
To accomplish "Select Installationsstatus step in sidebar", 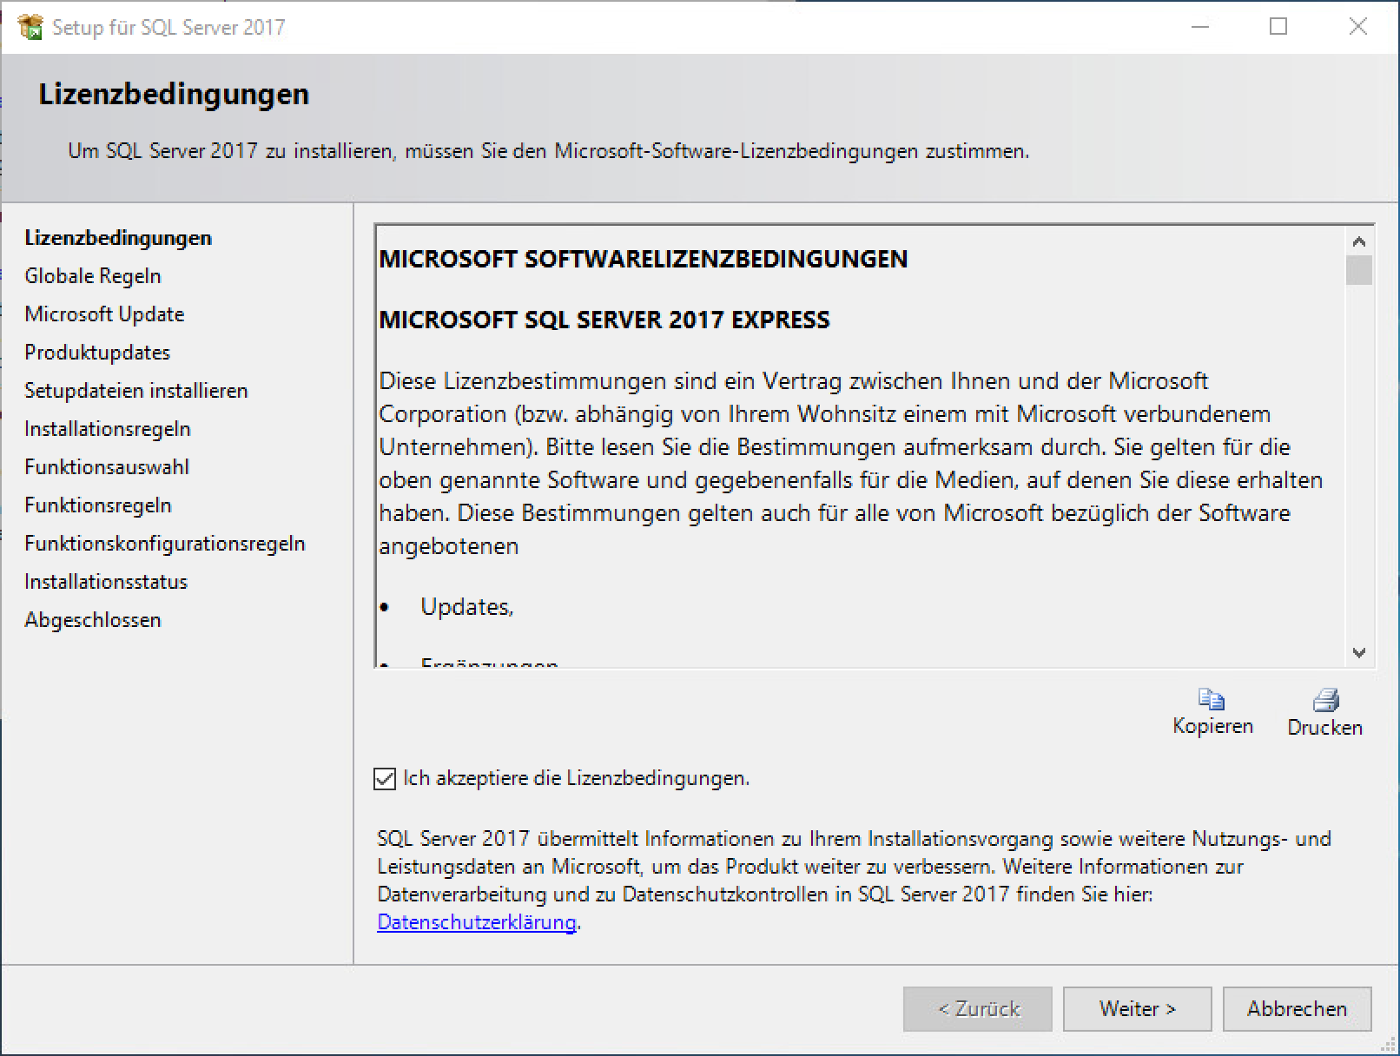I will point(106,582).
